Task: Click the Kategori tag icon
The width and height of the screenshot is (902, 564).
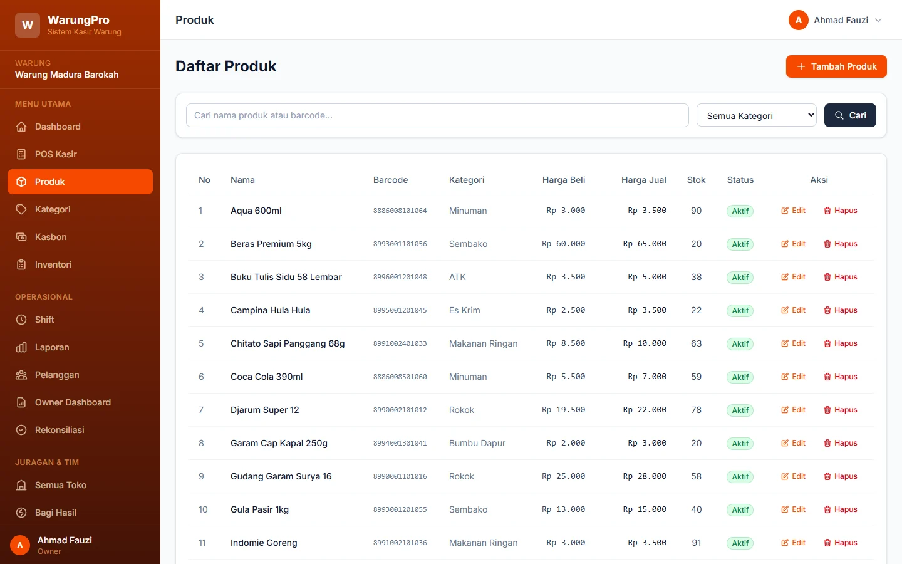Action: tap(21, 209)
